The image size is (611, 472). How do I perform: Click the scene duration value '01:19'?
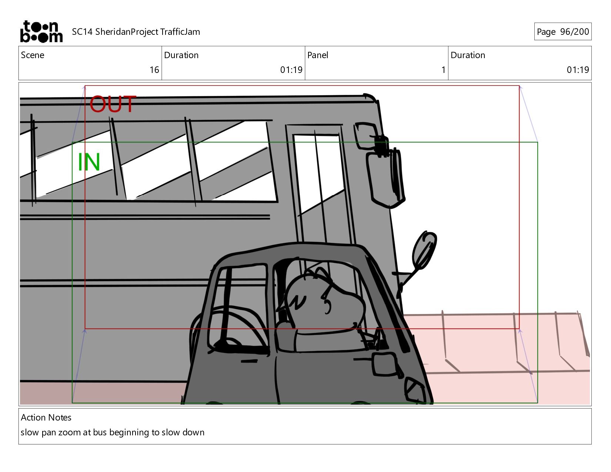point(291,70)
